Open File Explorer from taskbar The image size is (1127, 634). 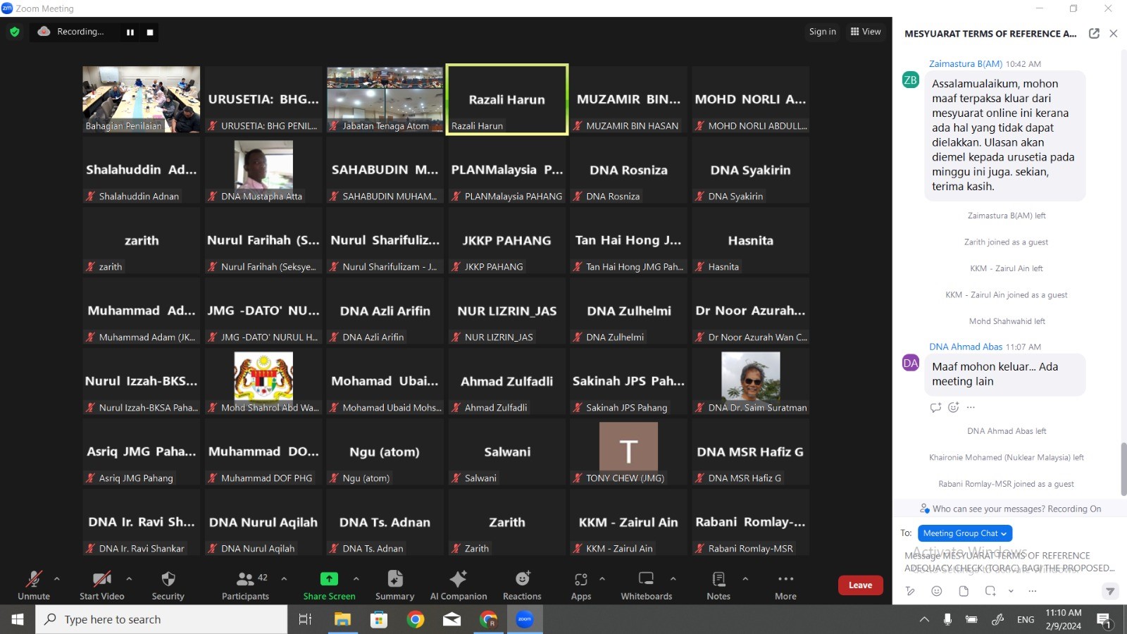342,619
